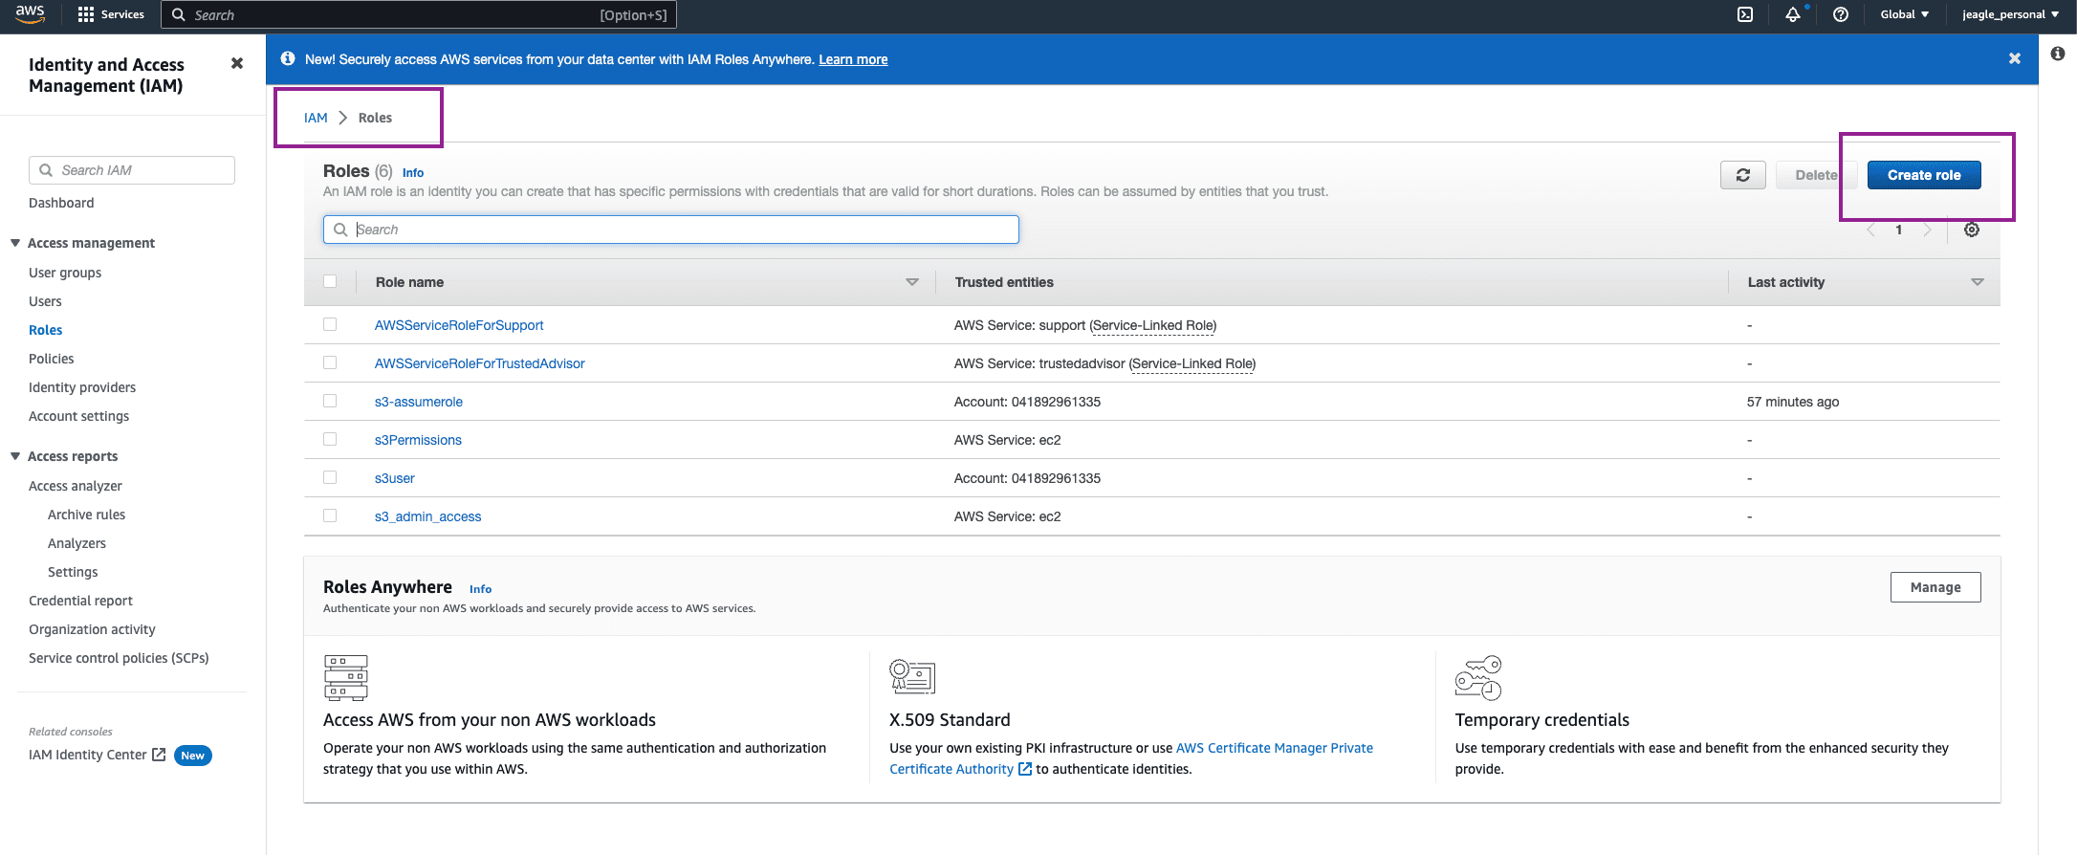The width and height of the screenshot is (2077, 855).
Task: Select the s3-assumerole checkbox
Action: (x=330, y=401)
